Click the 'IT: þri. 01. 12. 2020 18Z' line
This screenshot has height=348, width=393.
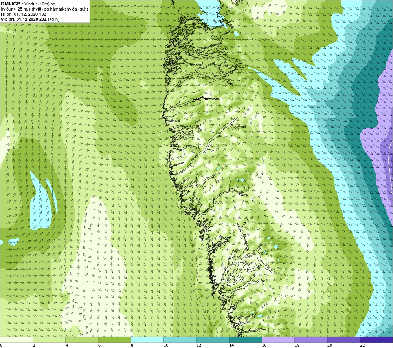(24, 14)
